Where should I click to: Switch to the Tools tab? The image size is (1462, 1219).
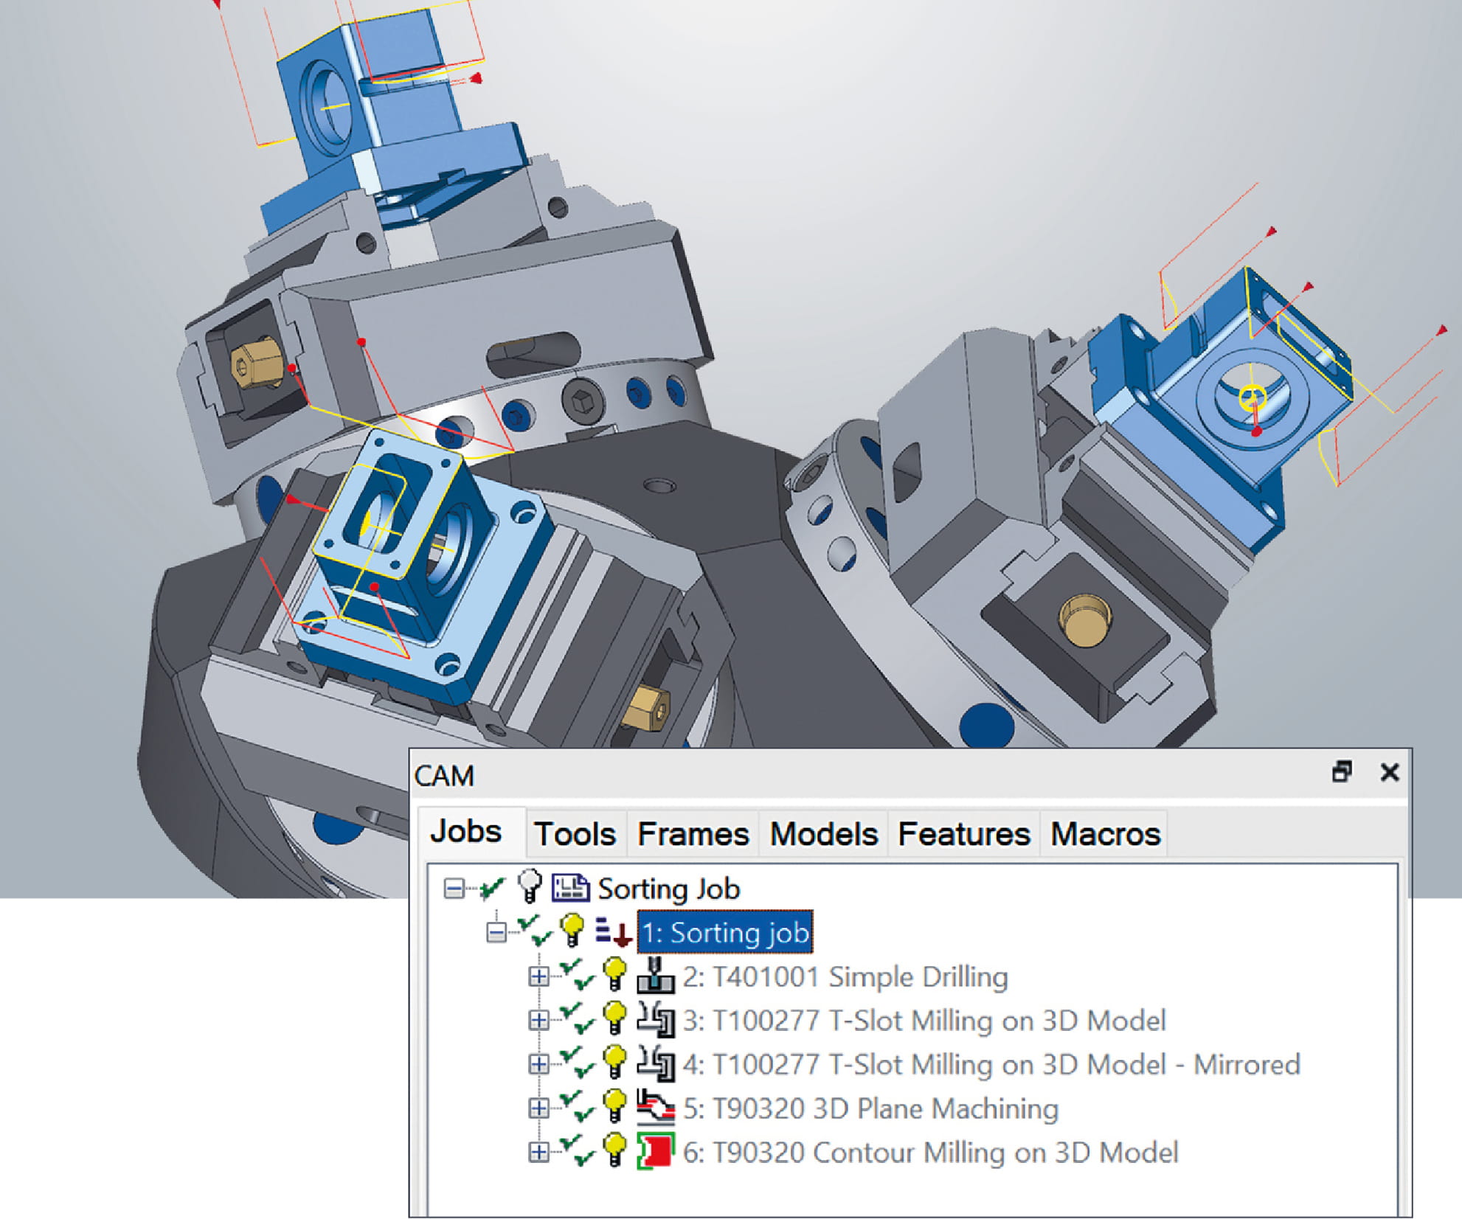[x=575, y=834]
